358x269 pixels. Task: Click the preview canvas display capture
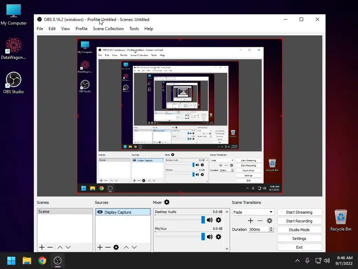tap(180, 116)
